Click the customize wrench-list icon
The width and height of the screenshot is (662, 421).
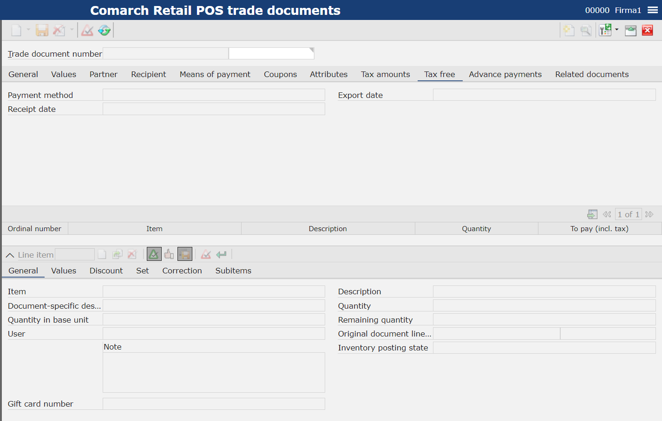605,31
